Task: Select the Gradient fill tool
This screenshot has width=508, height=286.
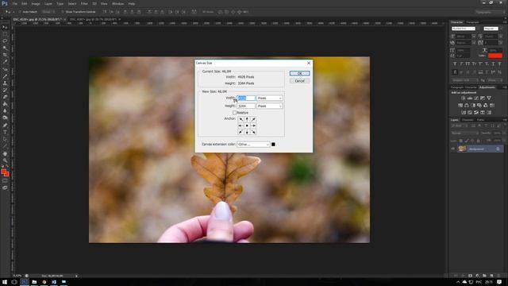Action: pos(5,104)
